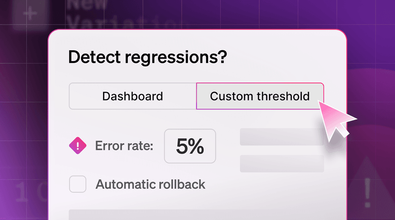
Task: Click the Error rate 5% input field
Action: (190, 146)
